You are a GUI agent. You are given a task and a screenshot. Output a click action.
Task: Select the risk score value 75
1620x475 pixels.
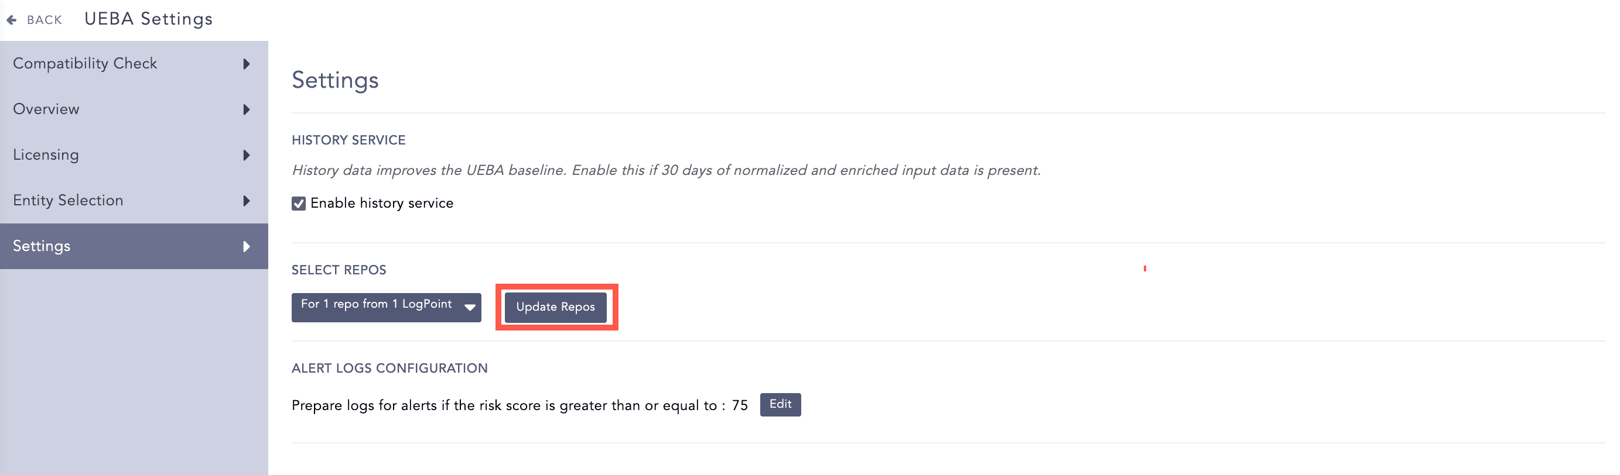(x=740, y=405)
